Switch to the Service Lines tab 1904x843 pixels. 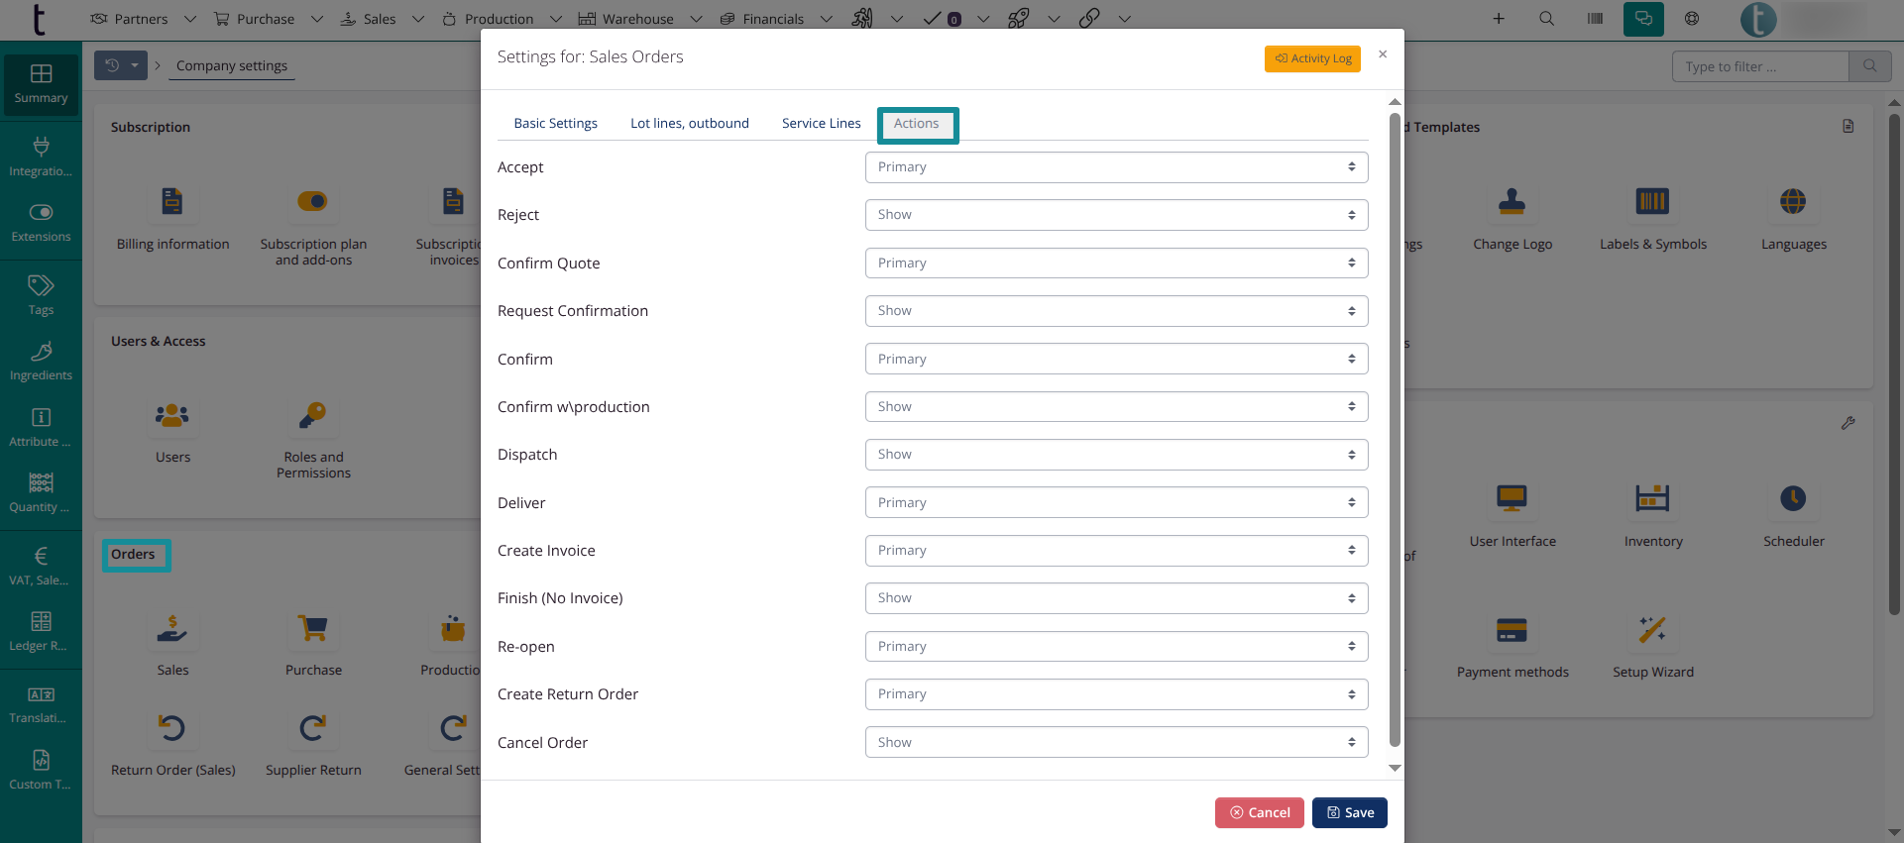click(821, 124)
